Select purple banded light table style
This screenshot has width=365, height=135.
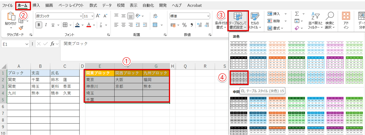335,47
